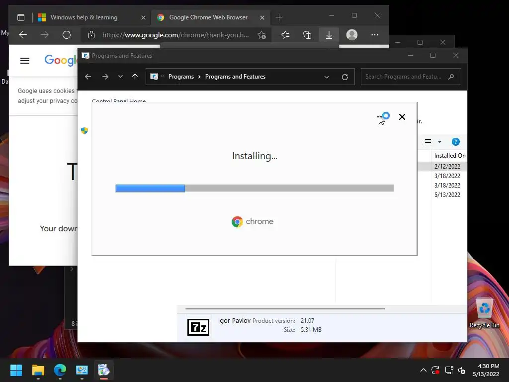
Task: Open Edge Settings and more menu
Action: [375, 35]
